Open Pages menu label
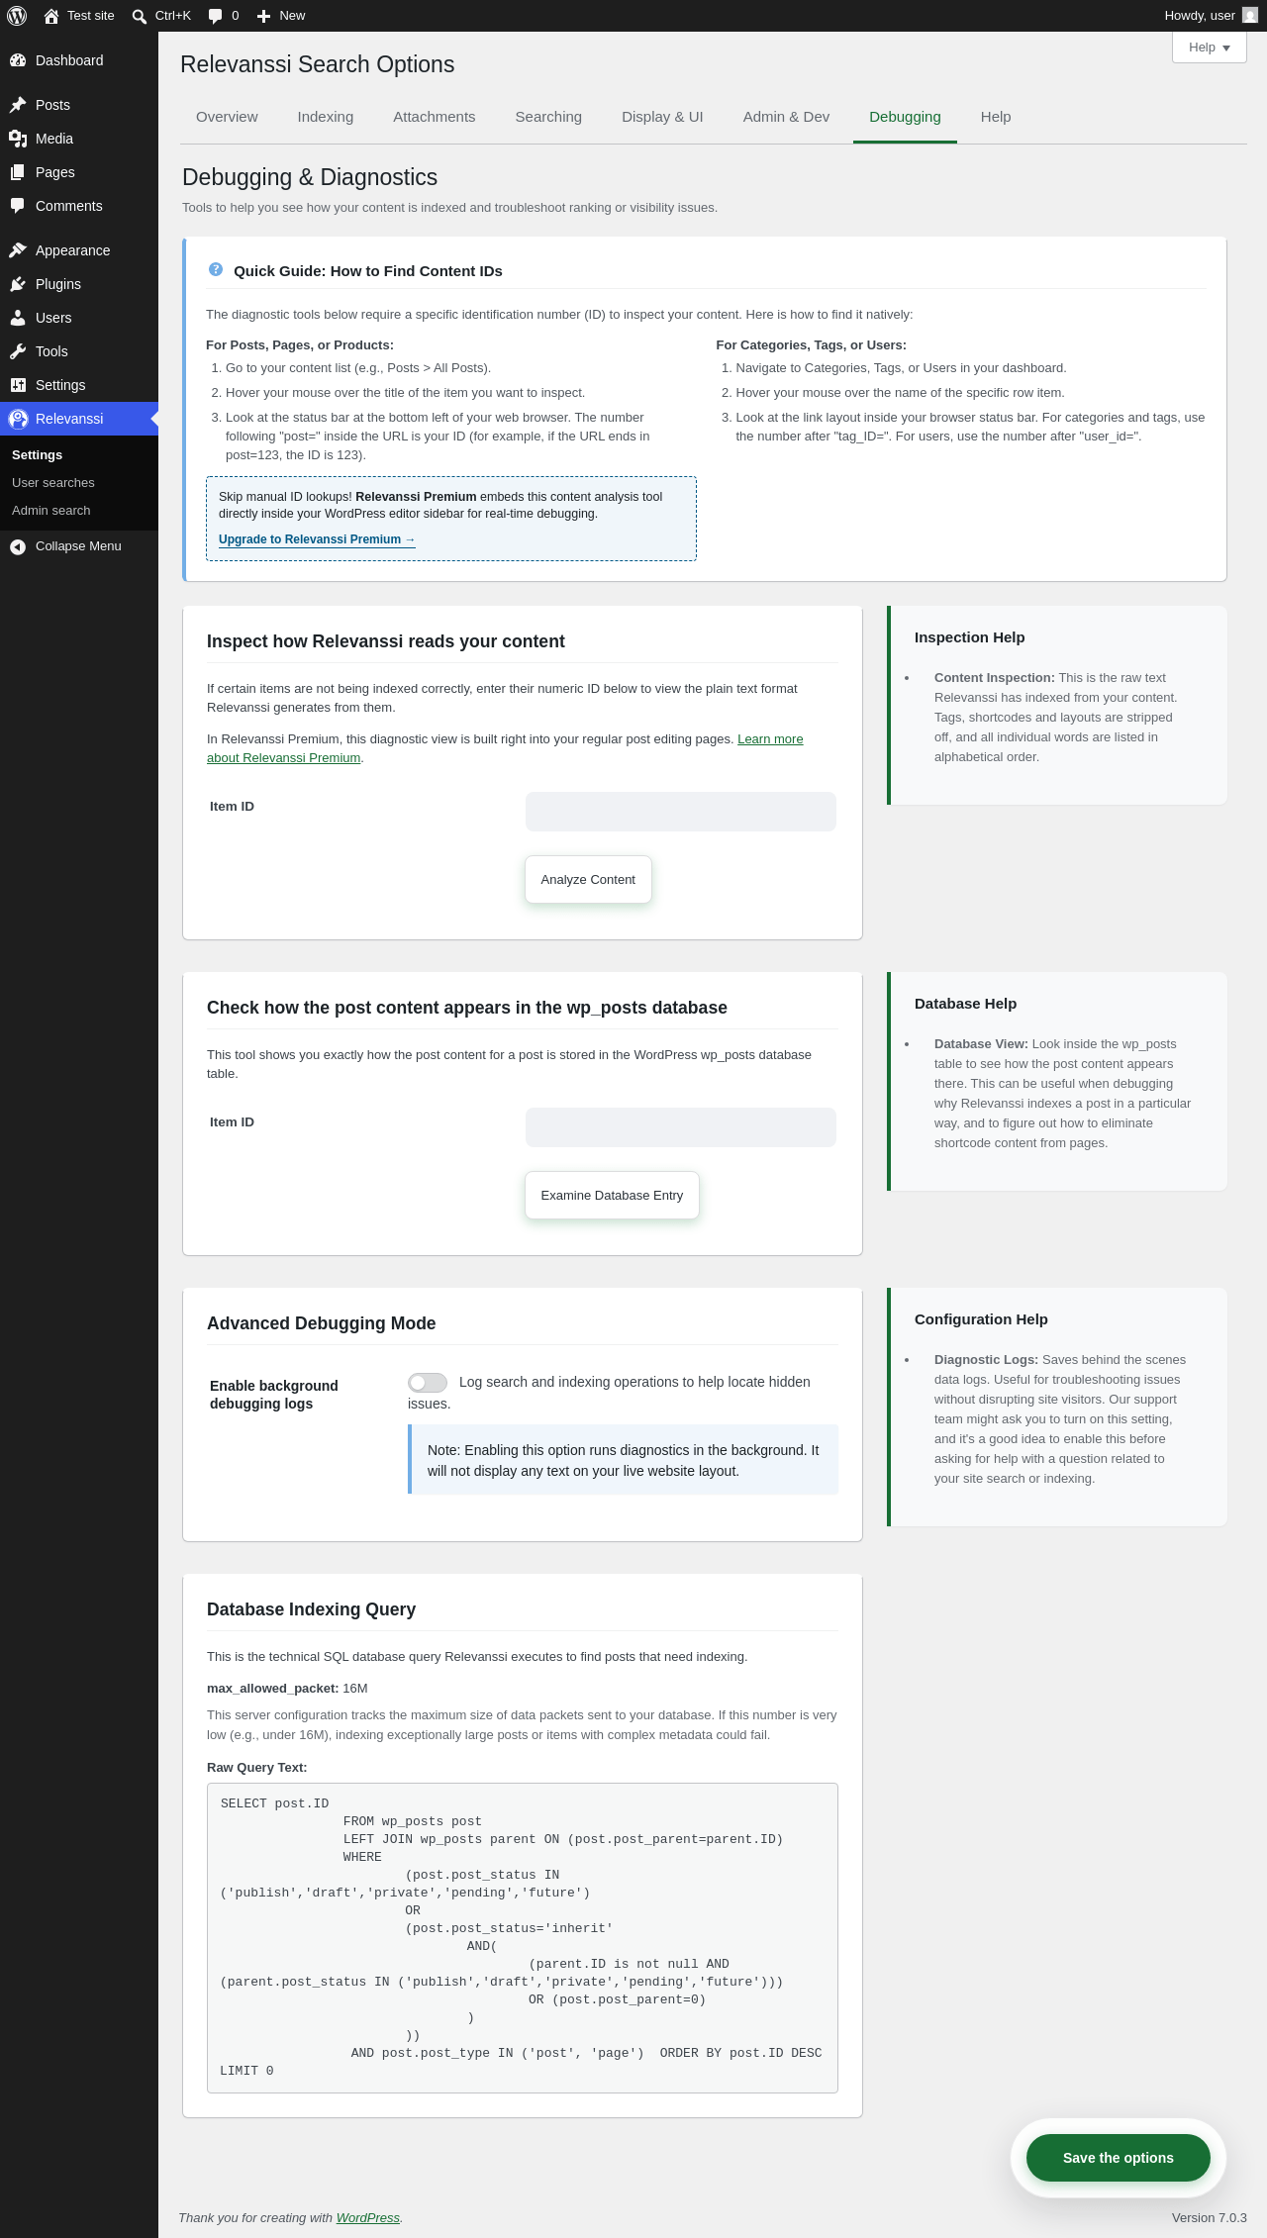 pos(55,172)
